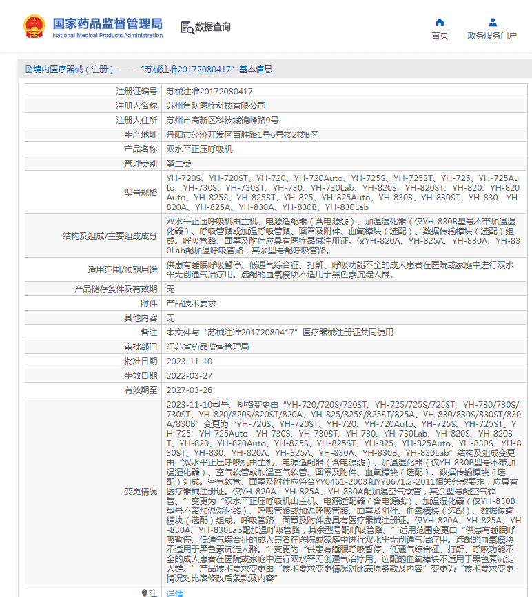The height and width of the screenshot is (597, 532).
Task: Click the 数据查询 magnifier document icon
Action: click(187, 28)
